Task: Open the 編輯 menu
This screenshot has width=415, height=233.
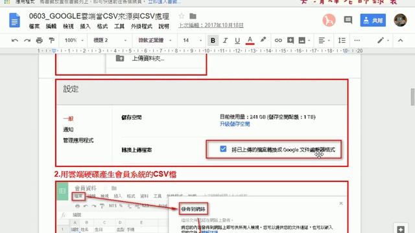Action: [51, 27]
